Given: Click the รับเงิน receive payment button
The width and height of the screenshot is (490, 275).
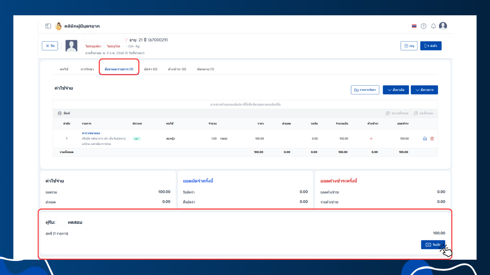Looking at the screenshot, I should 433,245.
